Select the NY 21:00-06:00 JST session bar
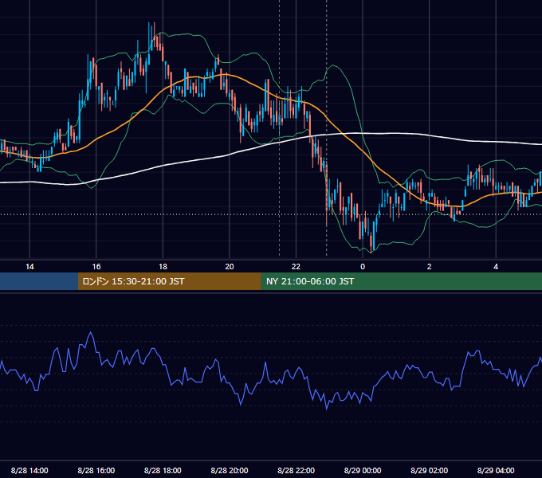Viewport: 542px width, 478px height. click(401, 281)
